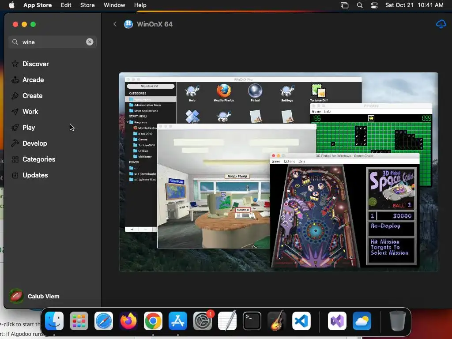Screen dimensions: 452x339
Task: Open TextEdit from the Dock
Action: click(227, 321)
